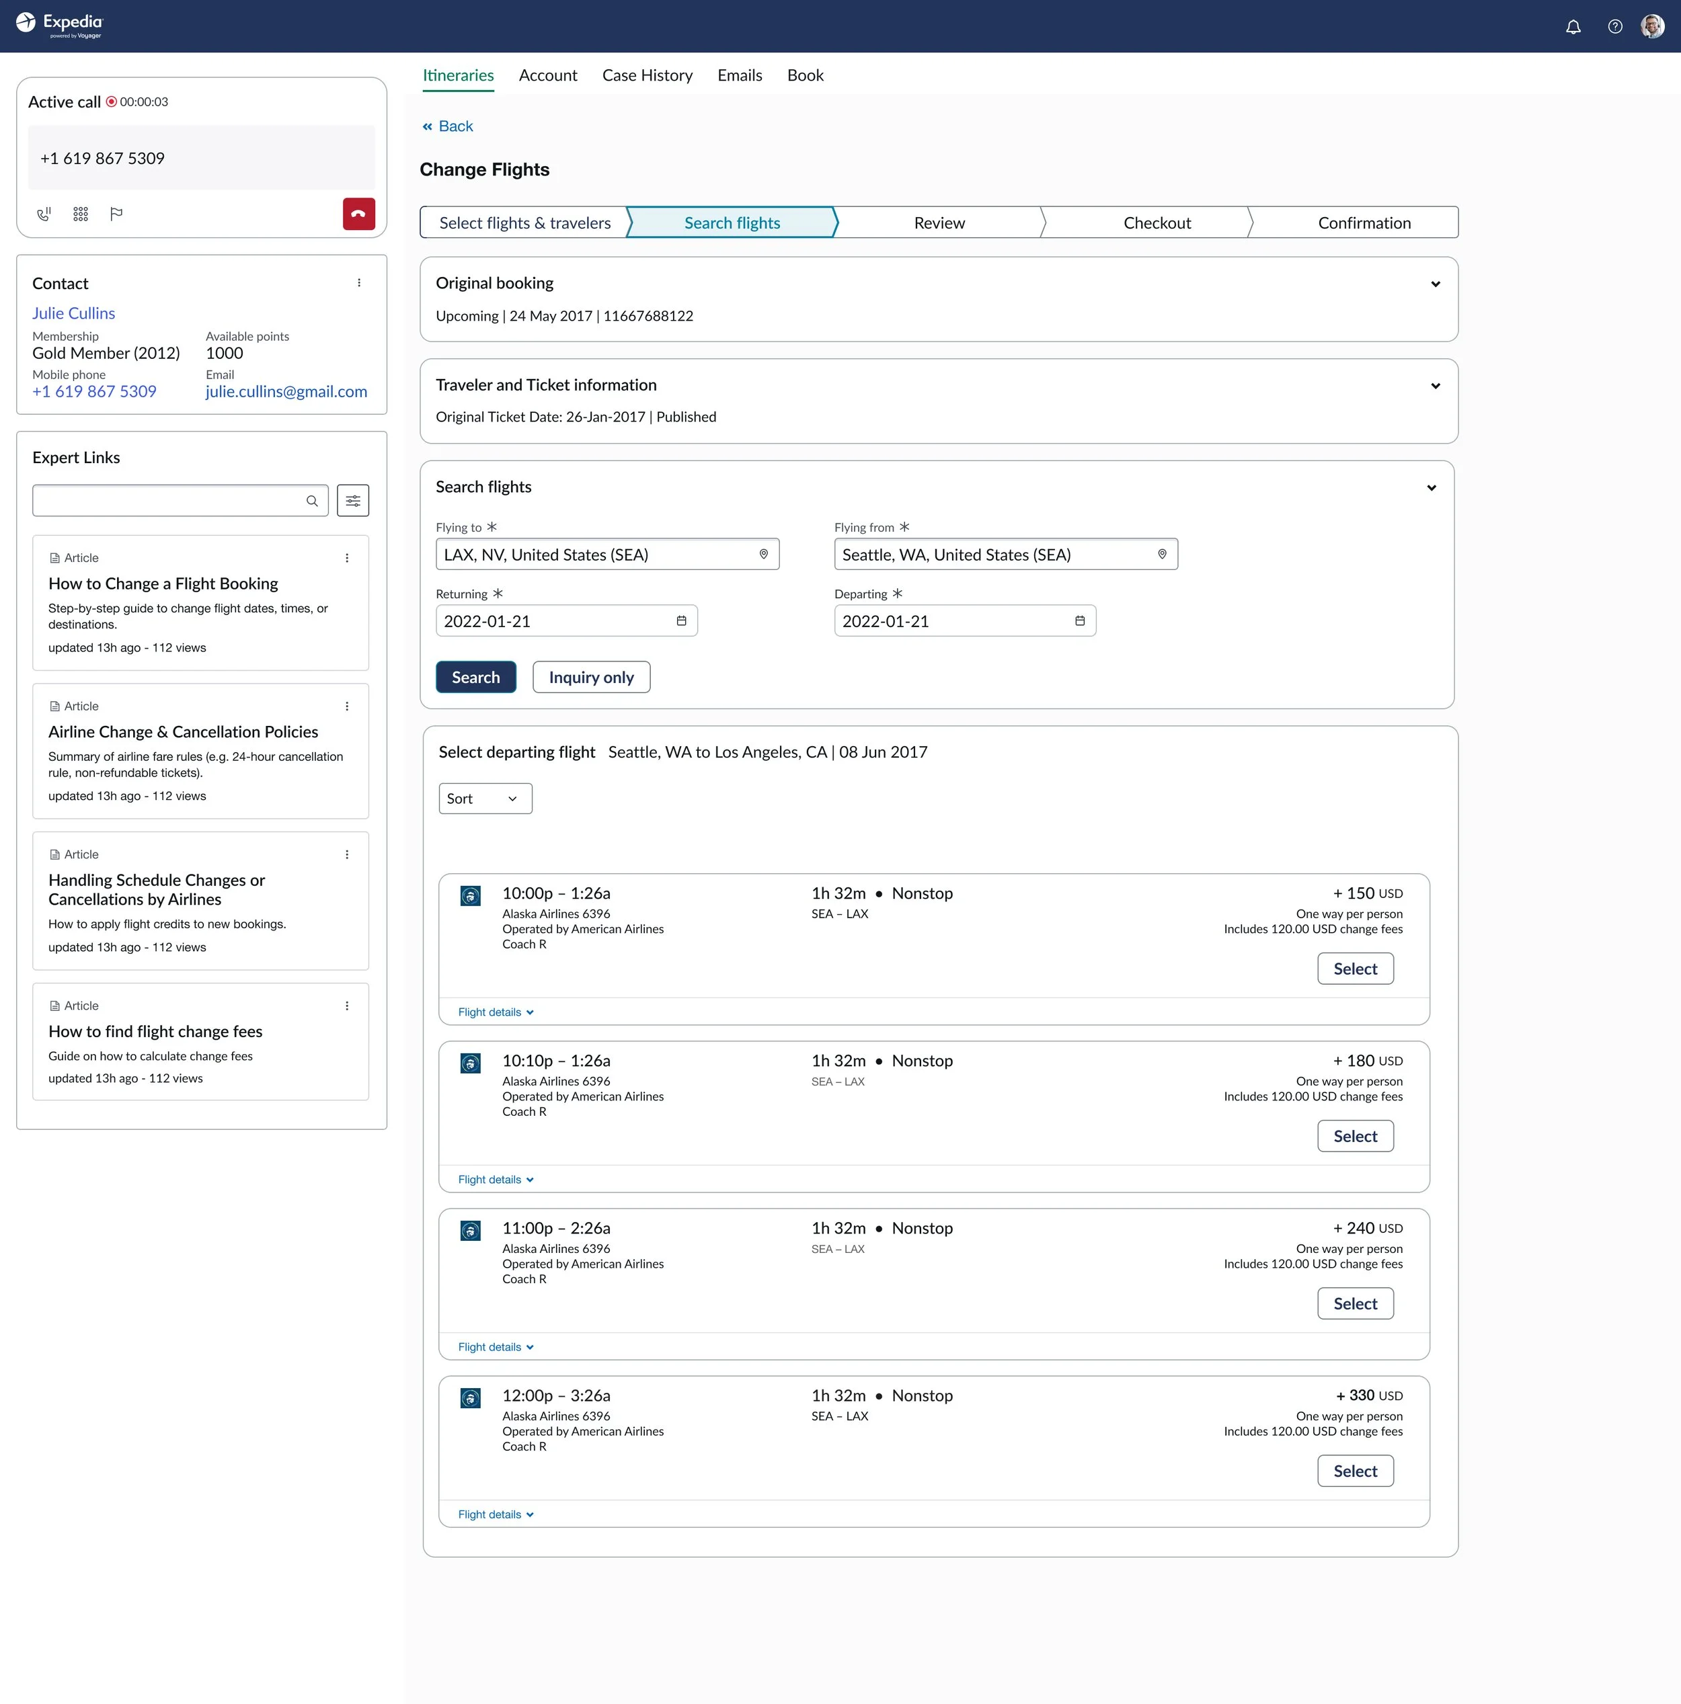Open Contact card three-dot menu
Viewport: 1681px width, 1704px height.
358,283
